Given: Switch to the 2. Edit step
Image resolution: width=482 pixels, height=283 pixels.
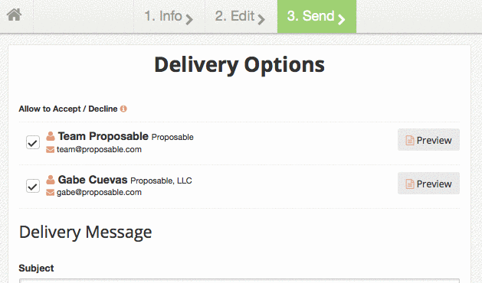Looking at the screenshot, I should pyautogui.click(x=241, y=16).
